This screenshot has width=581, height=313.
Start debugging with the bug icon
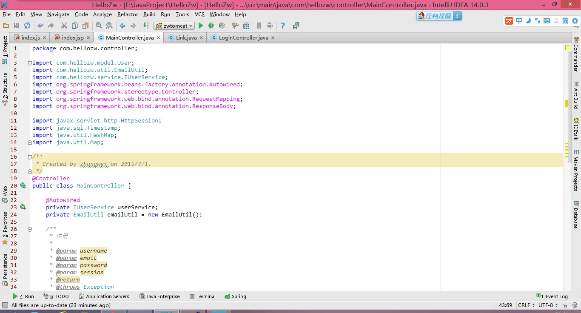[x=211, y=26]
